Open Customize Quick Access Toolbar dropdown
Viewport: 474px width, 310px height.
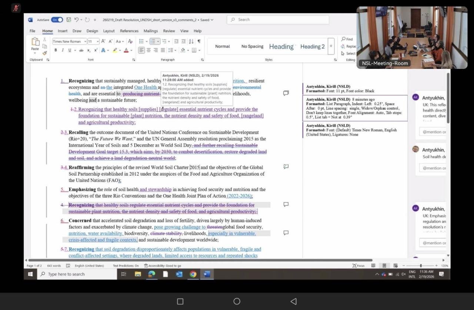pyautogui.click(x=95, y=20)
